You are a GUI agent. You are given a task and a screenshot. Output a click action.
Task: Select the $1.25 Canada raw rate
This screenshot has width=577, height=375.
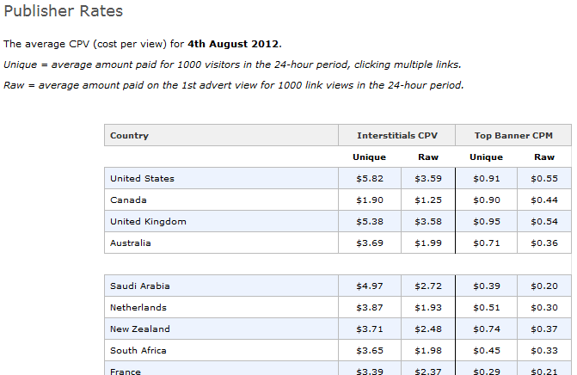point(428,200)
